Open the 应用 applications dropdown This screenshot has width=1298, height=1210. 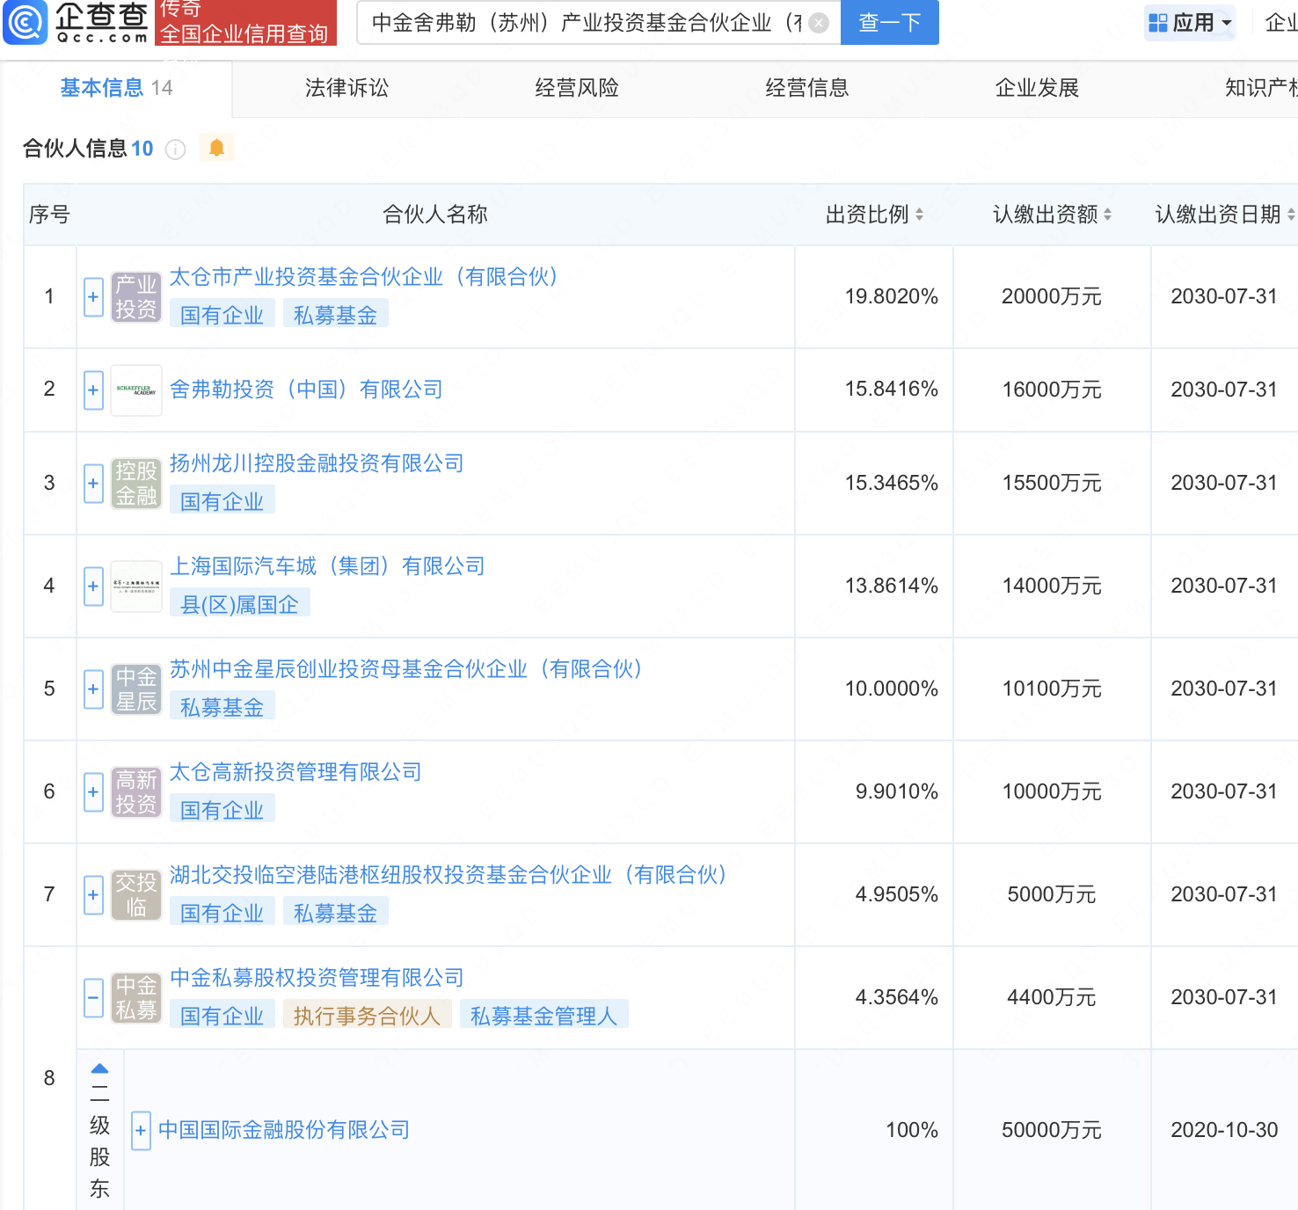point(1192,23)
